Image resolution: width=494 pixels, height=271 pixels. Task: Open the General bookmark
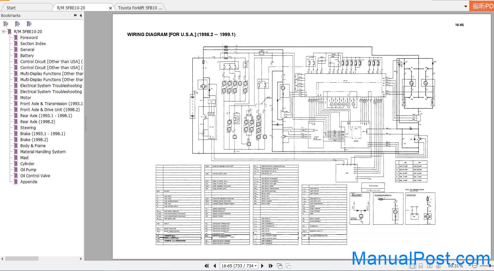[x=27, y=50]
